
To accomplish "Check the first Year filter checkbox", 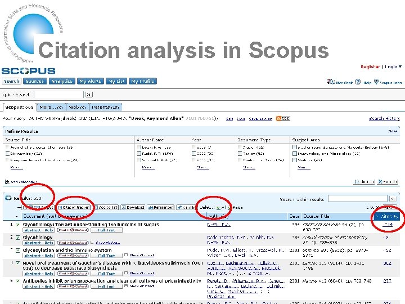I will (x=193, y=147).
